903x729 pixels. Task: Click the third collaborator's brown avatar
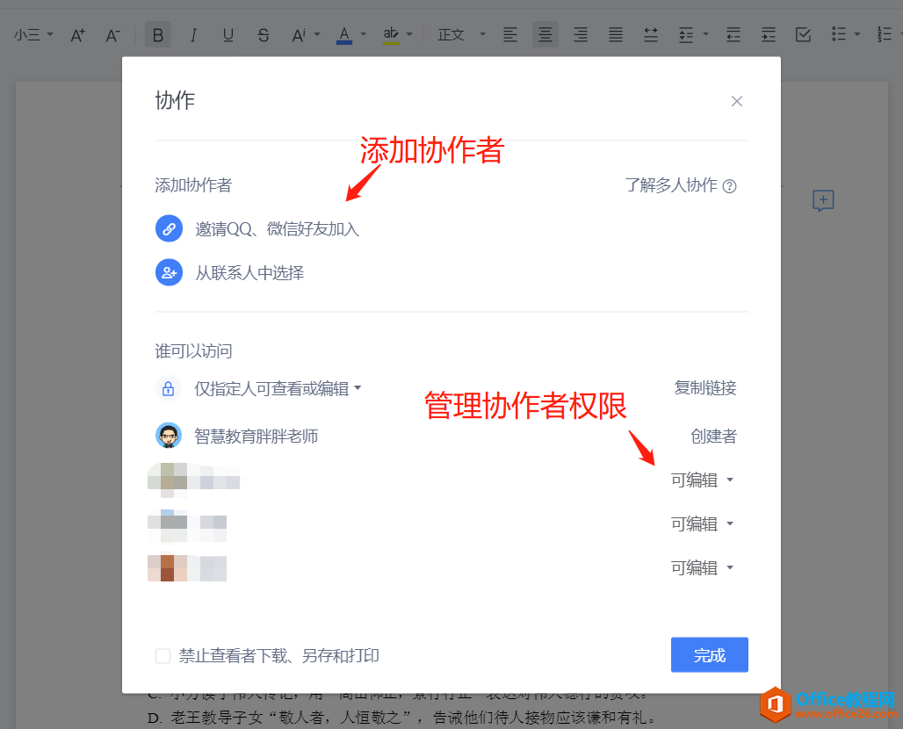167,567
